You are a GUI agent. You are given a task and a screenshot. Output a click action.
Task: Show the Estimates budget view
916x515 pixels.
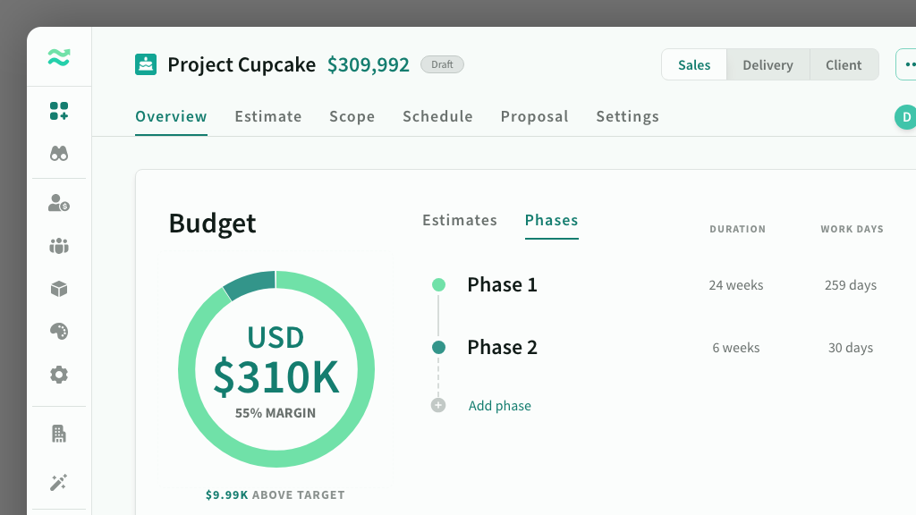(x=460, y=220)
